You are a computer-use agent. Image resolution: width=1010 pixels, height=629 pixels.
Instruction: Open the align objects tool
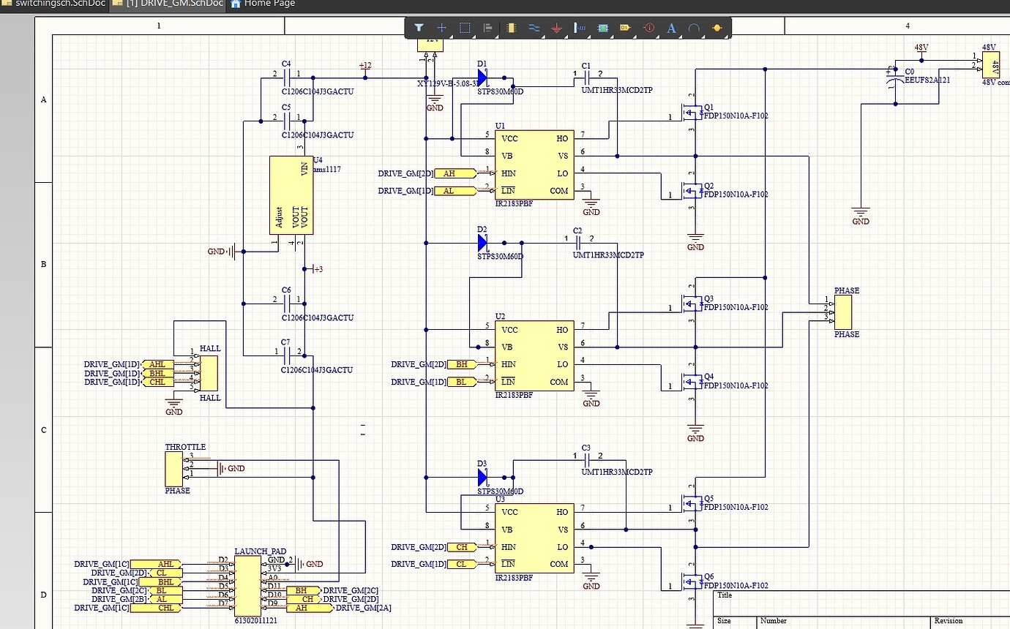pos(487,28)
